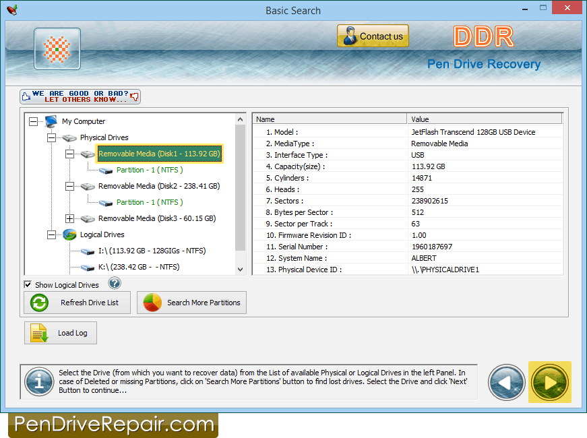Image resolution: width=587 pixels, height=438 pixels.
Task: Click the blue Back arrow button
Action: click(507, 382)
